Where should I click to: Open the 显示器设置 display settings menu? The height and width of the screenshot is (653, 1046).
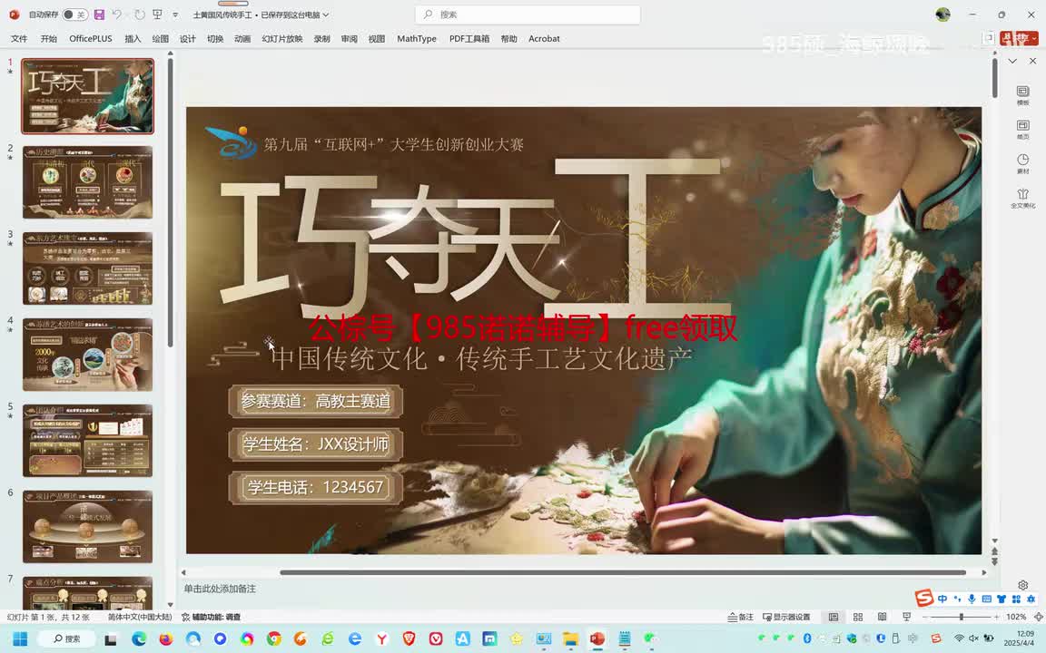tap(786, 617)
